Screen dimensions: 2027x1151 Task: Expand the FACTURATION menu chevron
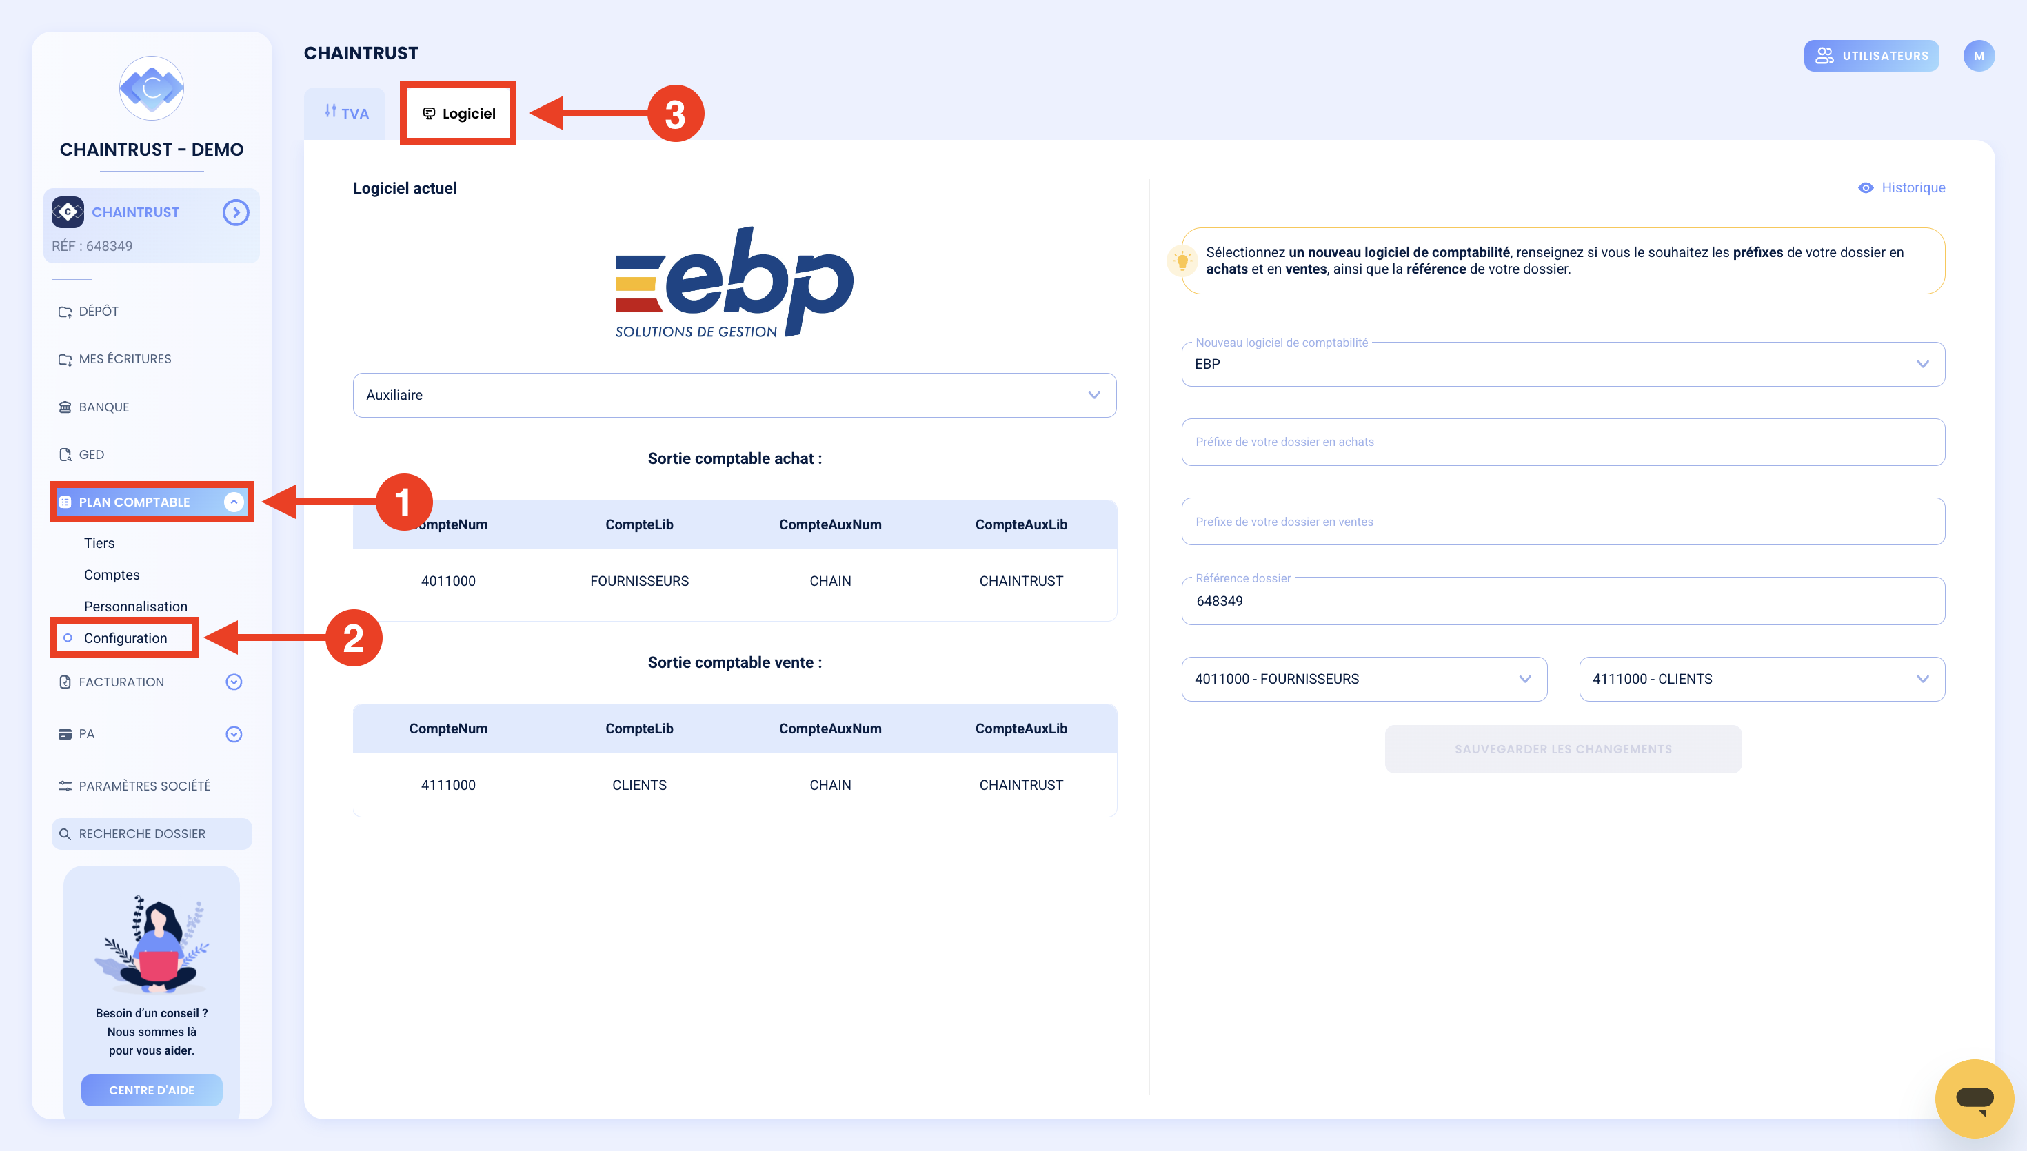pos(233,682)
